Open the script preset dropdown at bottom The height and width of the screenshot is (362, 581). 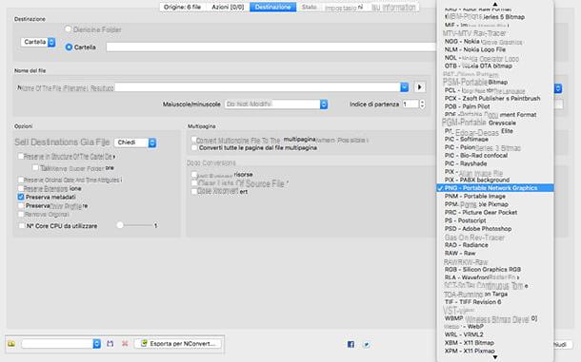(61, 344)
